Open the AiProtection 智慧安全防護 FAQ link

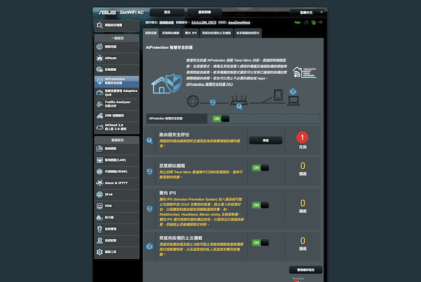point(209,85)
